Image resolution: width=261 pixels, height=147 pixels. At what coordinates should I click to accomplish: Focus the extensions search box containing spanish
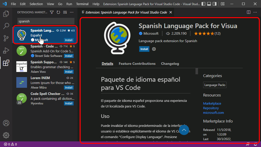click(46, 21)
